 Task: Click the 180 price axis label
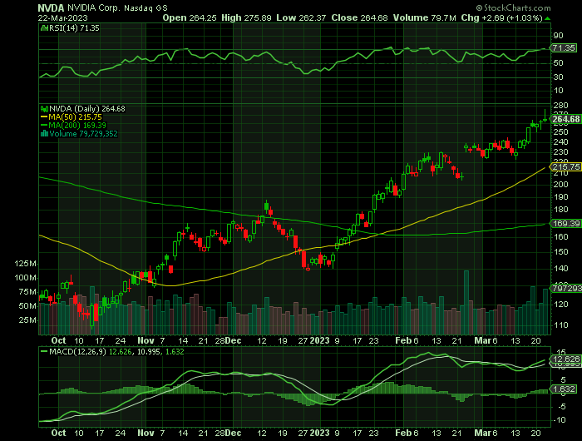[560, 210]
